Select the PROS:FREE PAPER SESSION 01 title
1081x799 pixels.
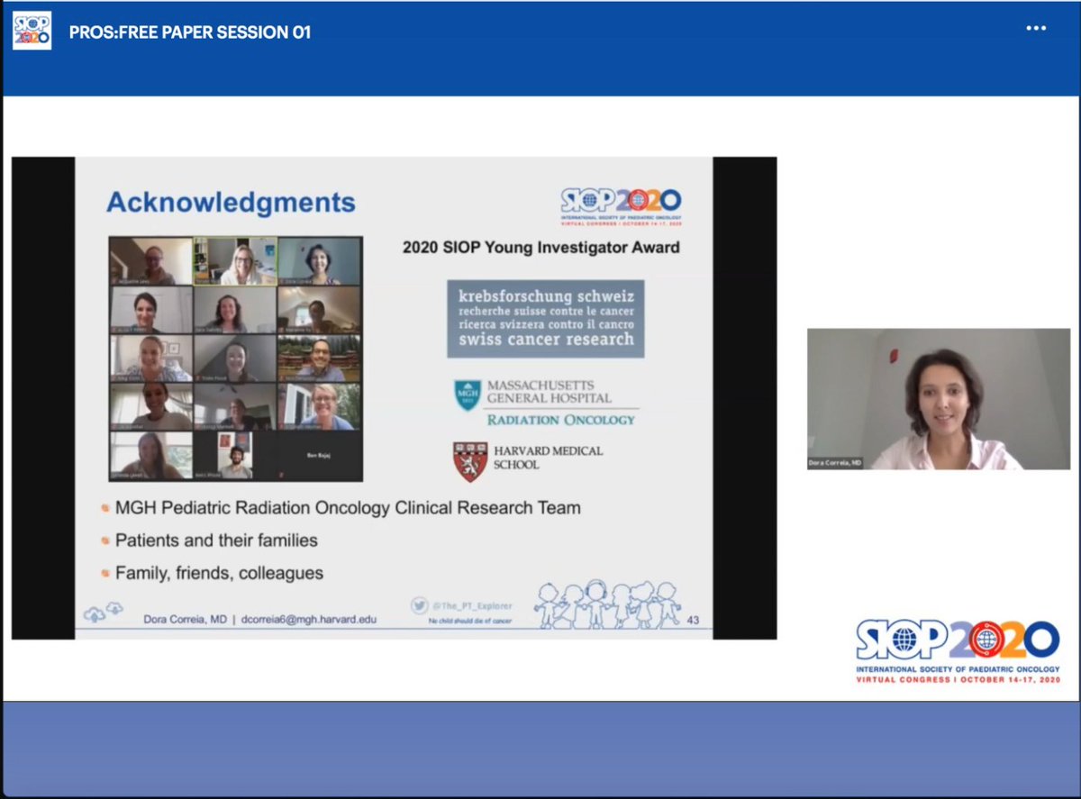[191, 32]
